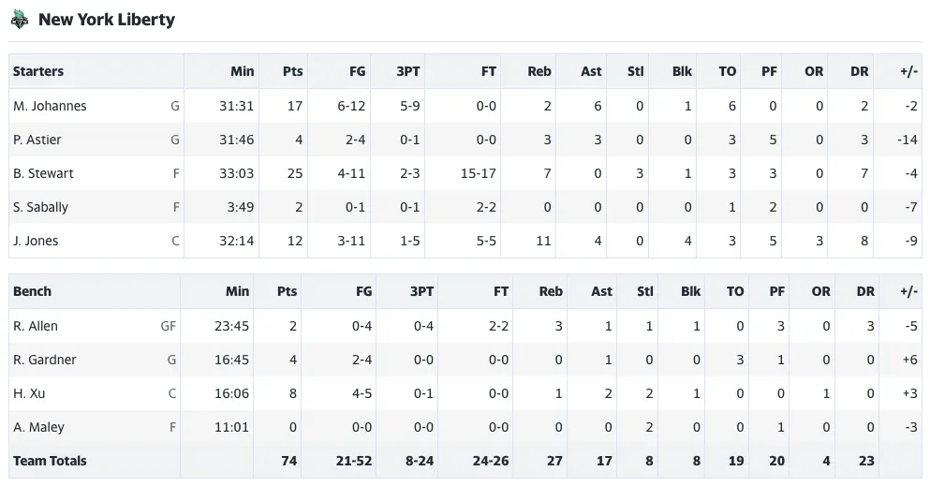Screen dimensions: 930x486
Task: Click R. Allen in the bench table
Action: tap(36, 326)
